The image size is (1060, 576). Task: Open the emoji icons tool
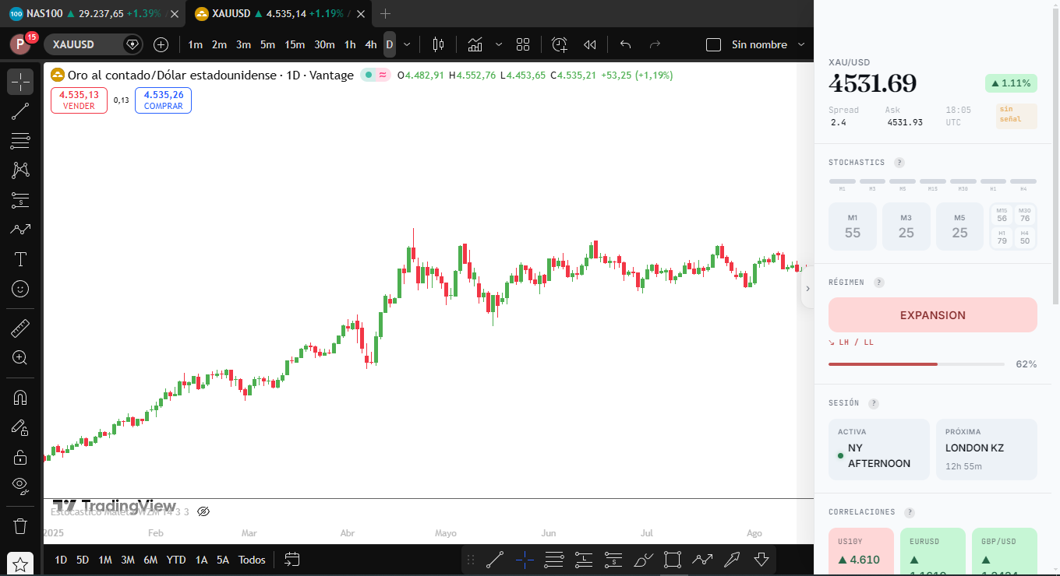(20, 289)
